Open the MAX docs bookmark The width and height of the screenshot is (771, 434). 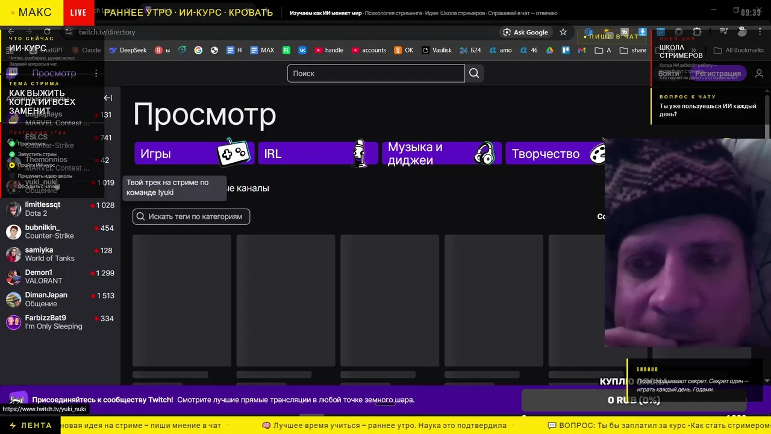(x=262, y=50)
